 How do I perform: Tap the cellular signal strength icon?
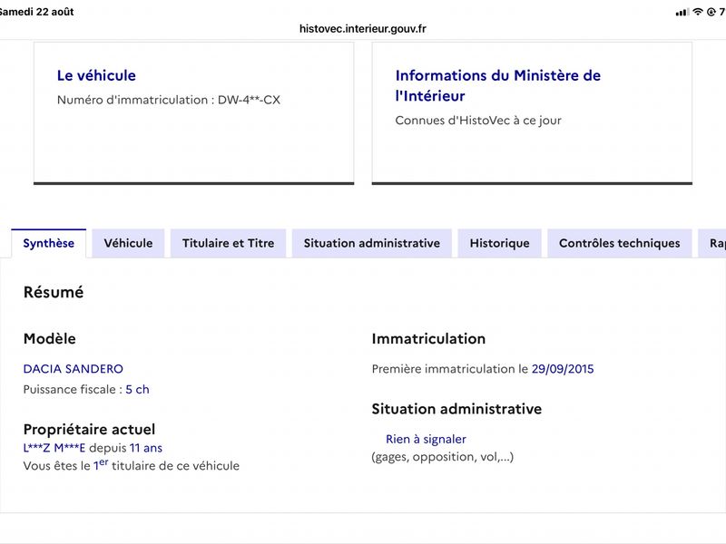(682, 12)
